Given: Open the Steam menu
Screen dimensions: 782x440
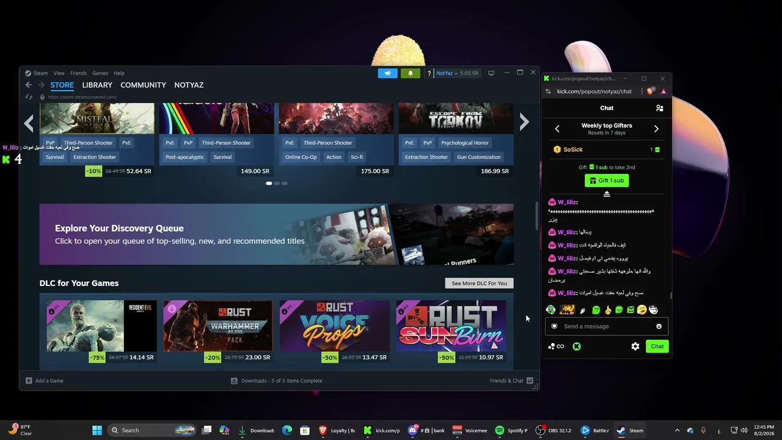Looking at the screenshot, I should [40, 73].
